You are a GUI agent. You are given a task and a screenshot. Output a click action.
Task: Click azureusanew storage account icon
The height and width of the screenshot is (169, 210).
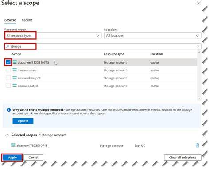[15, 70]
